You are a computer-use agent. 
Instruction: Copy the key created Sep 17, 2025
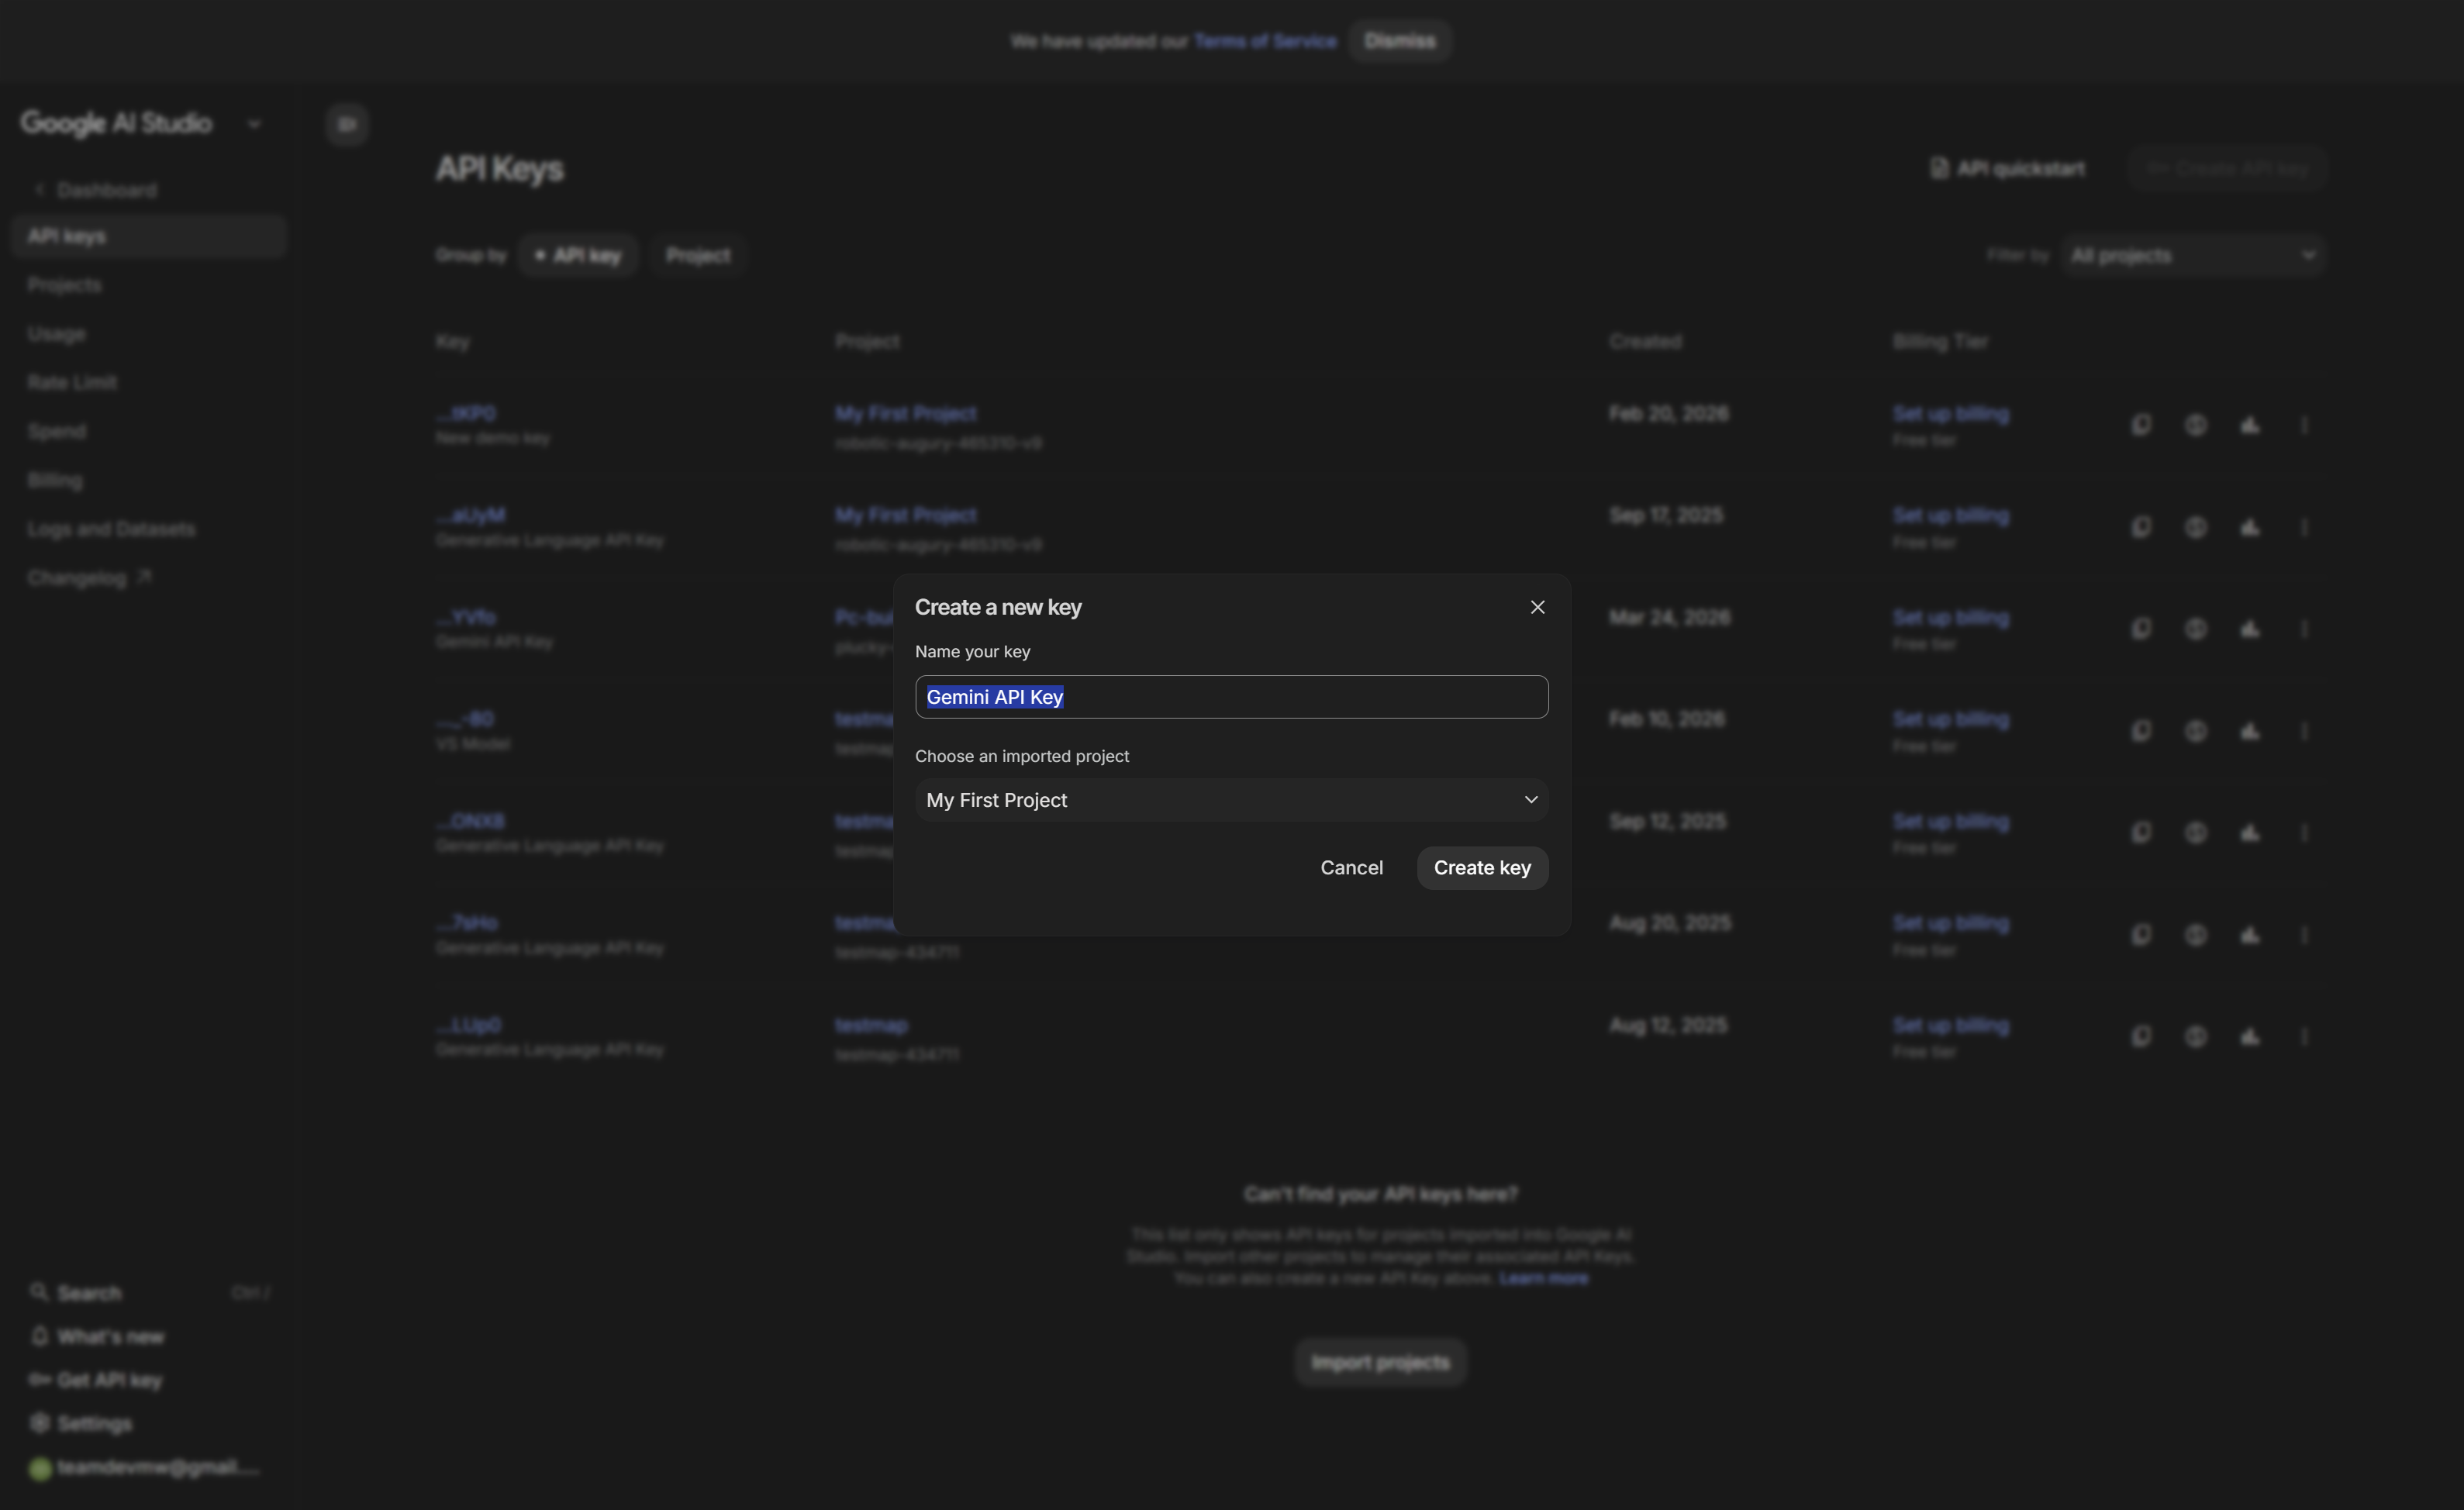2140,527
